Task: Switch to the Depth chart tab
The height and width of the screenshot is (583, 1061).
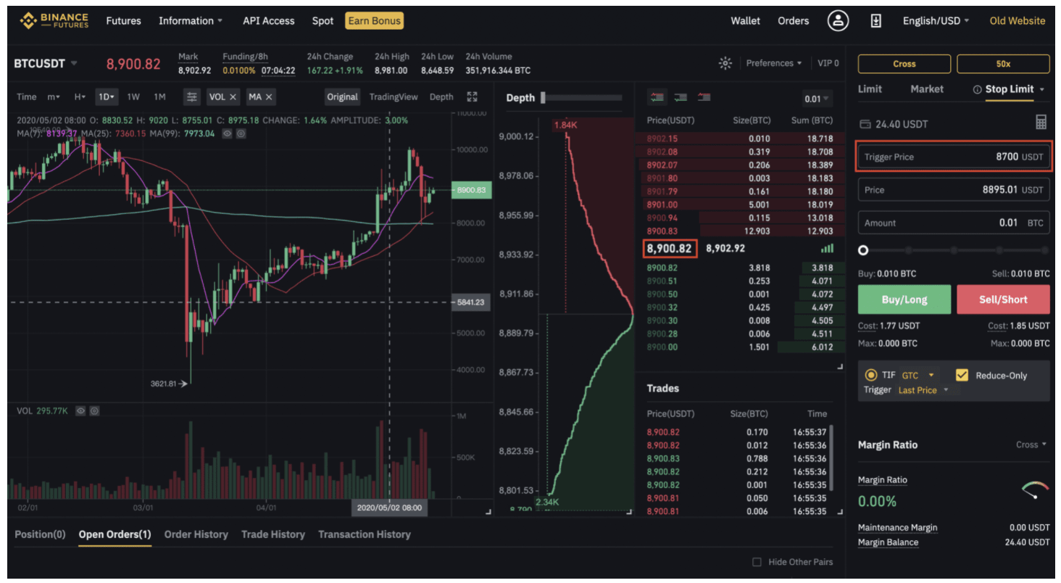Action: pyautogui.click(x=441, y=96)
